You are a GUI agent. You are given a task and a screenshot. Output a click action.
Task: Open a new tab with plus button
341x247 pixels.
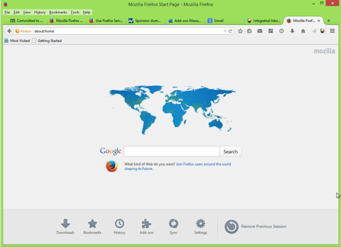(329, 21)
